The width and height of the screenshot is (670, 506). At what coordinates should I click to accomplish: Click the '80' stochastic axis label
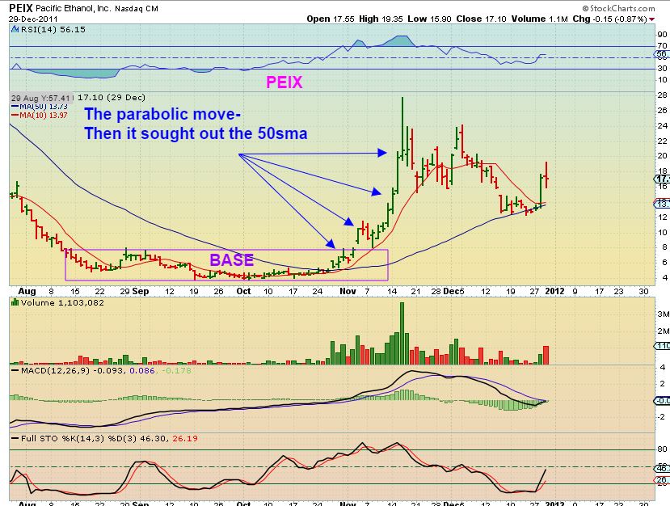point(662,449)
